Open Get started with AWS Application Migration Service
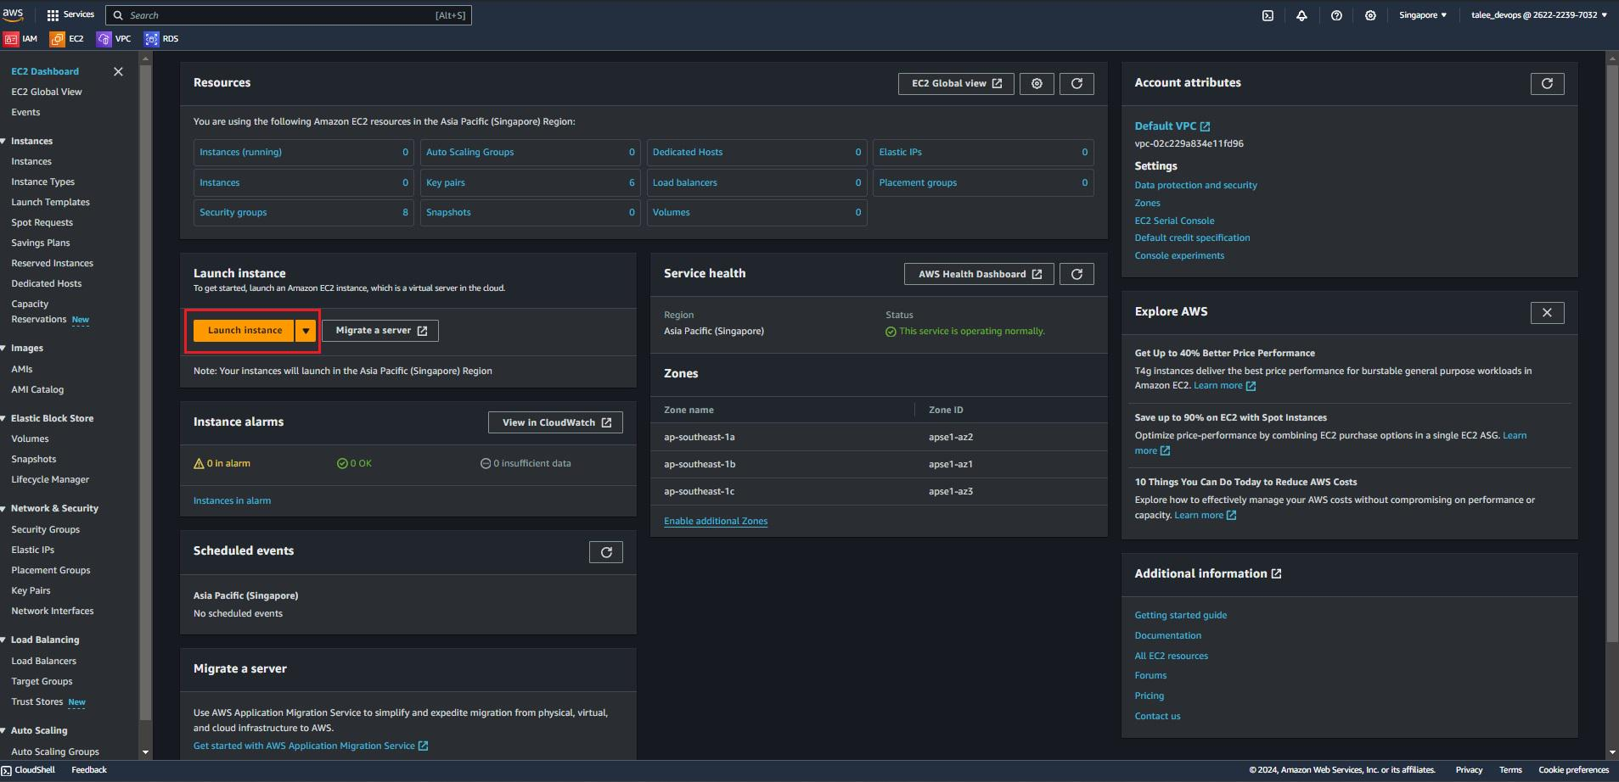The height and width of the screenshot is (782, 1619). [x=311, y=746]
